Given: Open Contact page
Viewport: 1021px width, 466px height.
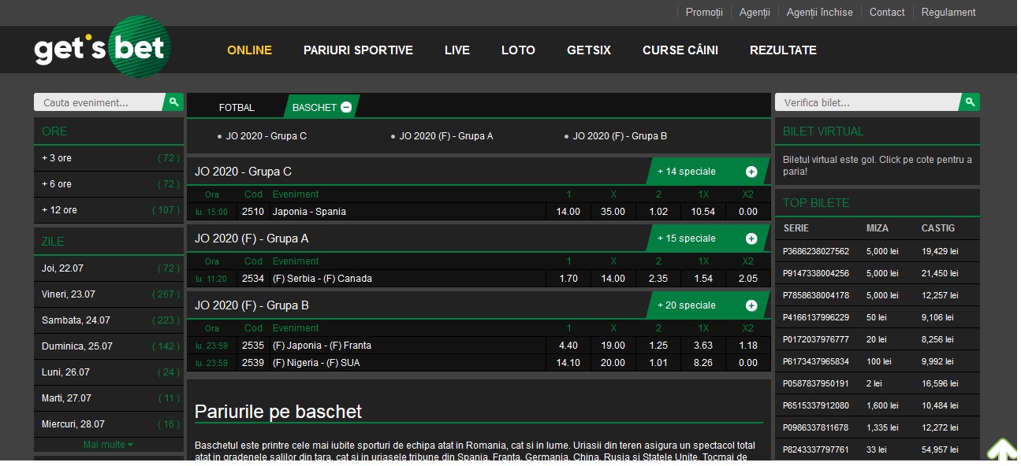Looking at the screenshot, I should 887,12.
